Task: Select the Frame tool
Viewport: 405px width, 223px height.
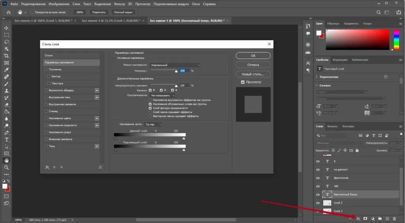Action: [x=6, y=63]
